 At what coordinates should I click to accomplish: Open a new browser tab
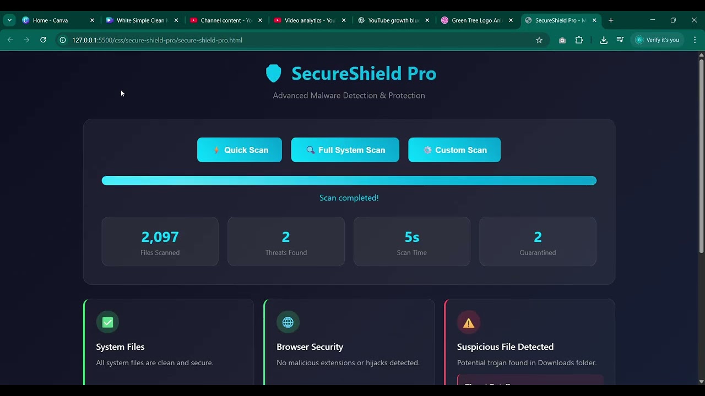(611, 20)
